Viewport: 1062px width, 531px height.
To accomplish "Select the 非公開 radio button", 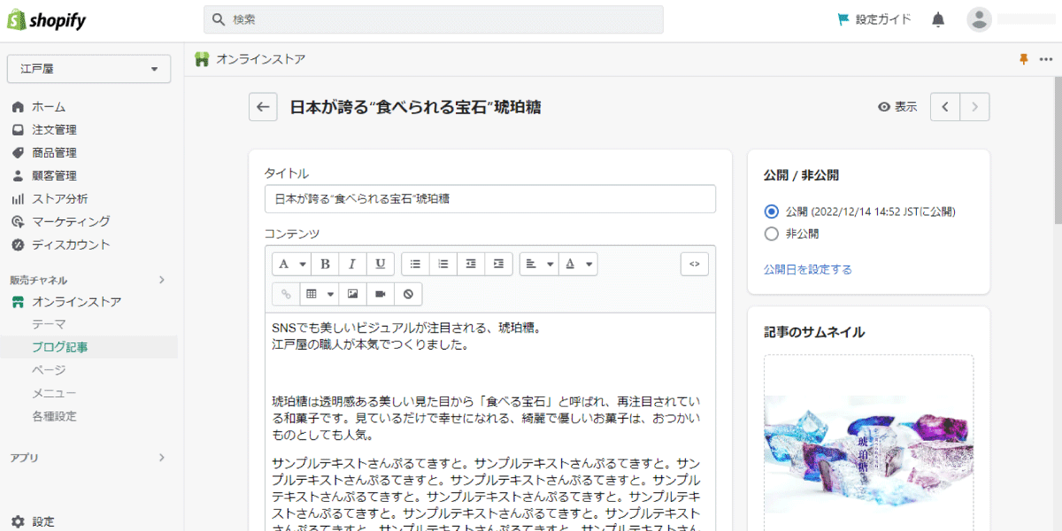I will coord(771,235).
